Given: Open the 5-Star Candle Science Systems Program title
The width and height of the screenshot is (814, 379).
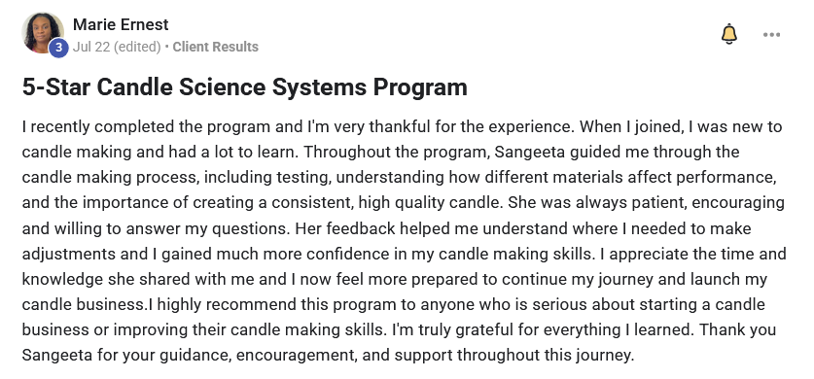Looking at the screenshot, I should click(244, 87).
